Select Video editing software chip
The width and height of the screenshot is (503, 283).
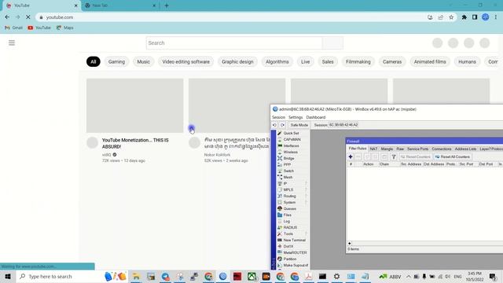pyautogui.click(x=185, y=61)
